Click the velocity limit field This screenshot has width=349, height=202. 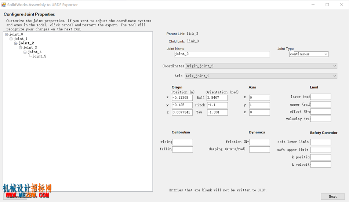coord(321,119)
